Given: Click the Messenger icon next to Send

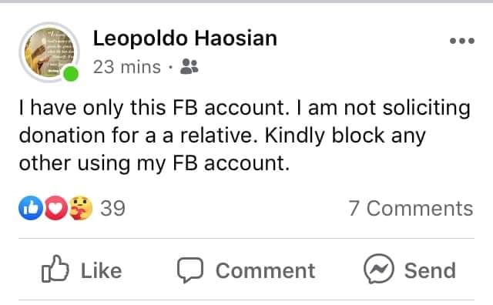Looking at the screenshot, I should [x=379, y=269].
